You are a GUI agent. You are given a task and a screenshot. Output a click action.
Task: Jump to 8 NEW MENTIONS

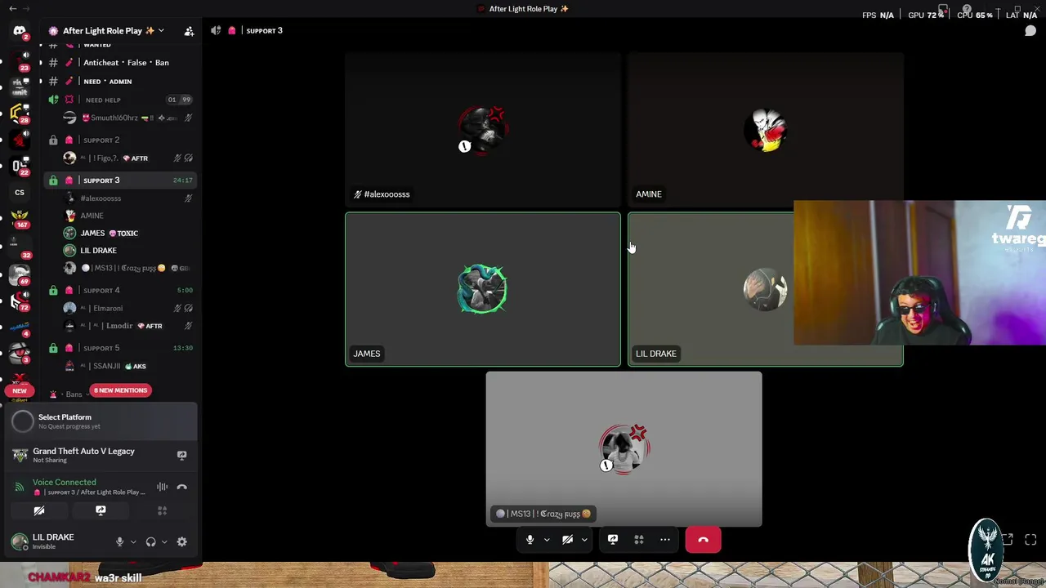[120, 390]
